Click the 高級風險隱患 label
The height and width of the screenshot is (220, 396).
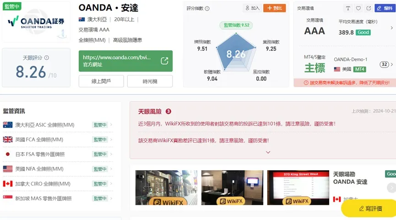click(128, 40)
